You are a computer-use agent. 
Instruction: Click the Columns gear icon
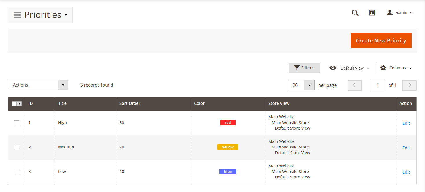click(x=383, y=68)
